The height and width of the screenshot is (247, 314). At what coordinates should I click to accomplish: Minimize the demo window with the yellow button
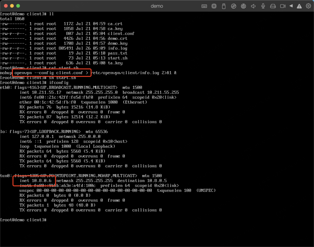point(12,6)
